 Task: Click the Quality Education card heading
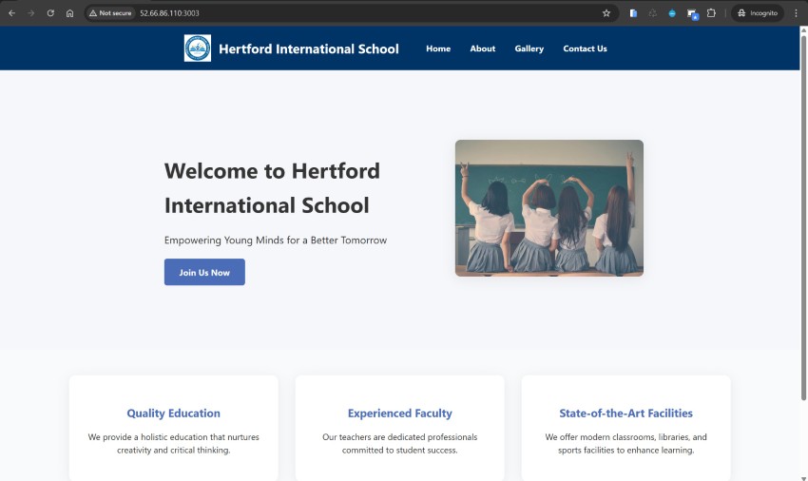tap(174, 414)
